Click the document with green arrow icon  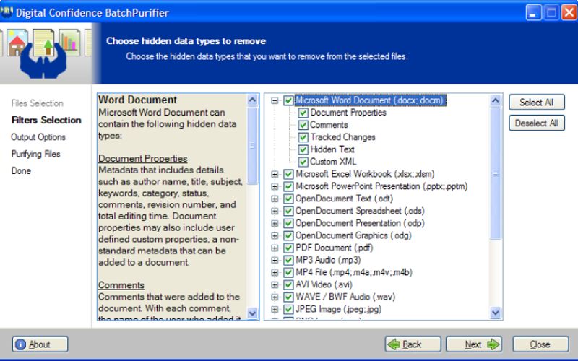click(44, 43)
